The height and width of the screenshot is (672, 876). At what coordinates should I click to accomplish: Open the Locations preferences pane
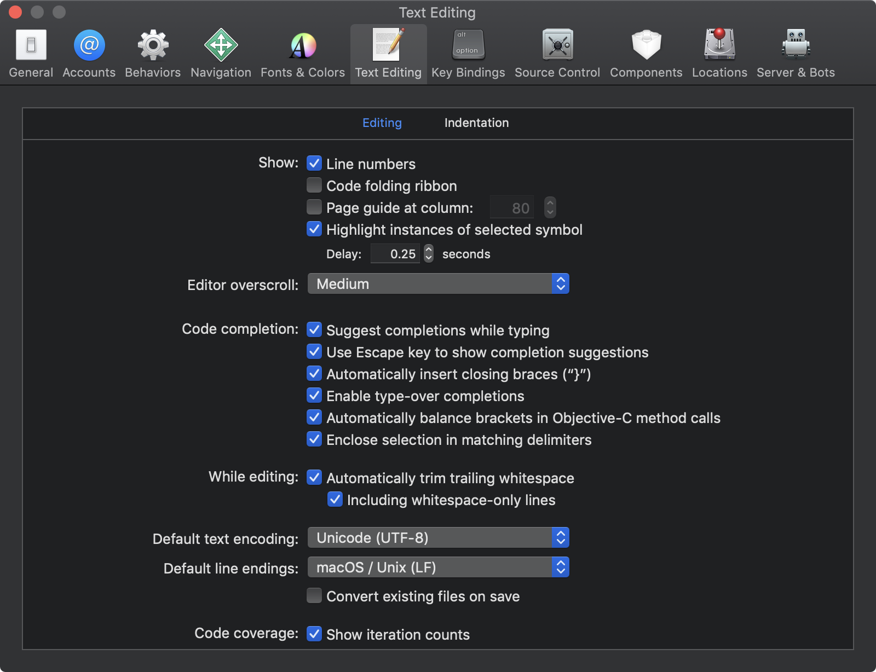pos(719,54)
